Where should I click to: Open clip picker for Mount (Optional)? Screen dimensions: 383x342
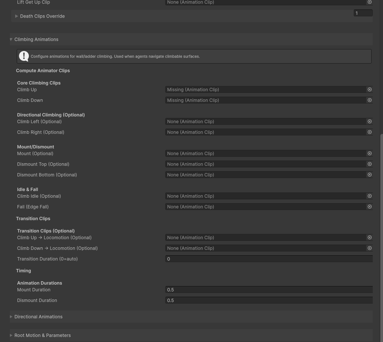click(369, 153)
